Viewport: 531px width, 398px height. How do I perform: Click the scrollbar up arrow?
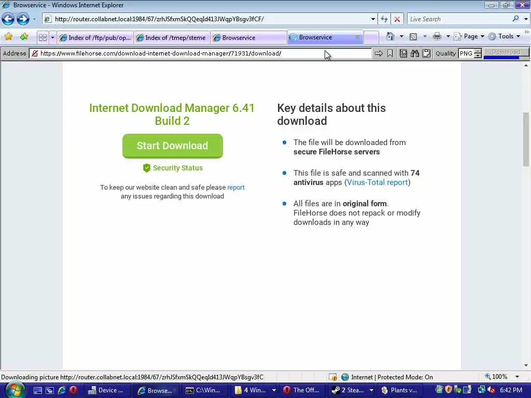coord(526,66)
